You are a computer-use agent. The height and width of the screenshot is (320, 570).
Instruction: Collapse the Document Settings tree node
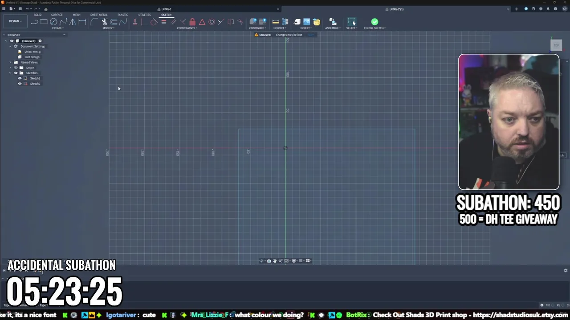click(10, 46)
